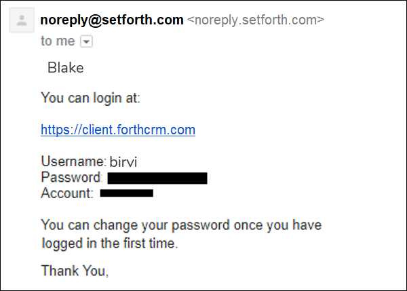This screenshot has height=291, width=407.
Task: Click the word "first" in the last sentence
Action: 134,243
